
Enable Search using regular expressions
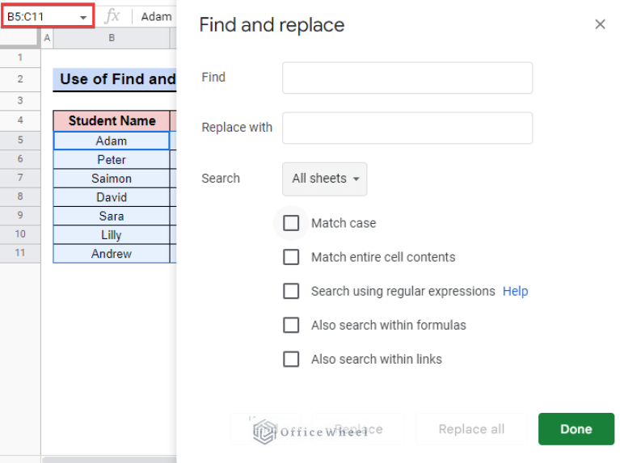pos(291,291)
